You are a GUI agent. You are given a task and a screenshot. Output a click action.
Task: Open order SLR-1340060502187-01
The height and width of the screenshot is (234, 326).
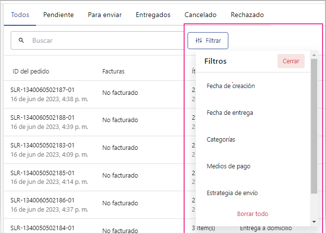tap(42, 90)
